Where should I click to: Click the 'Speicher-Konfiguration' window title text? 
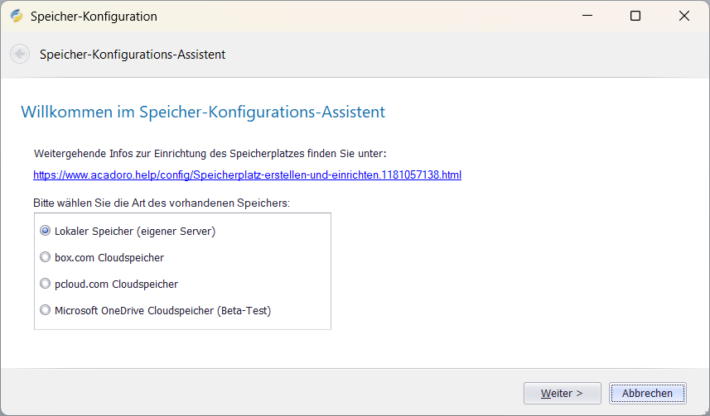click(x=94, y=17)
